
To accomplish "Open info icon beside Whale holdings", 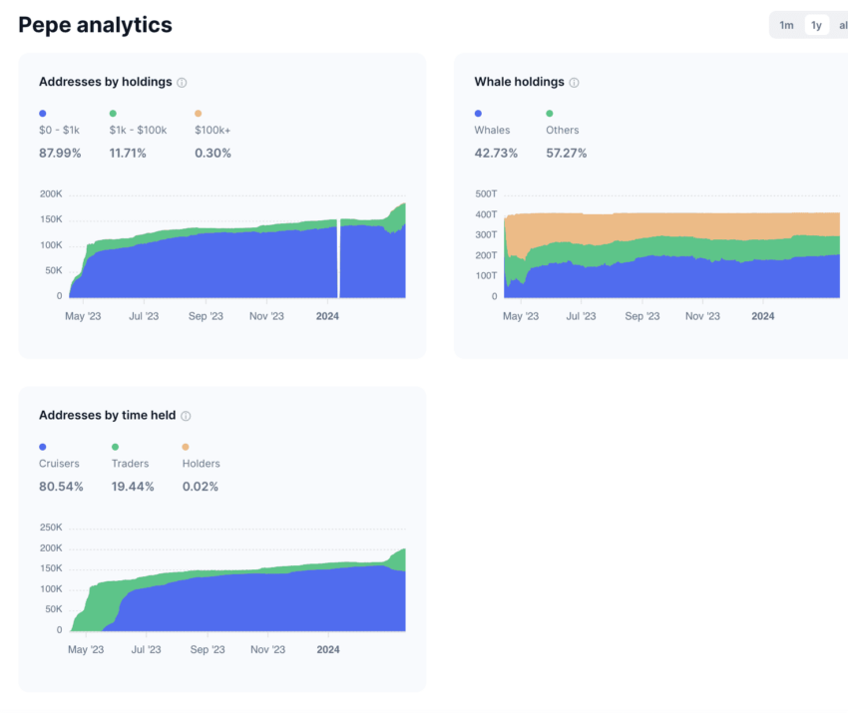I will tap(574, 82).
